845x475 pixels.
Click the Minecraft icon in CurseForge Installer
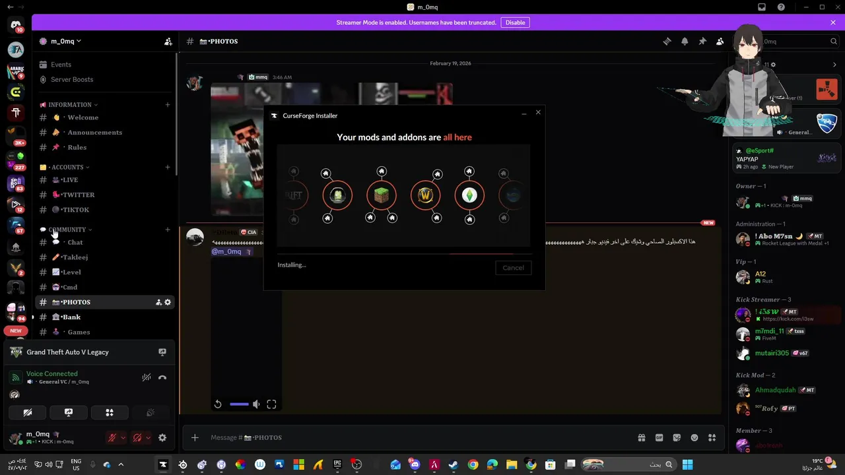point(381,195)
